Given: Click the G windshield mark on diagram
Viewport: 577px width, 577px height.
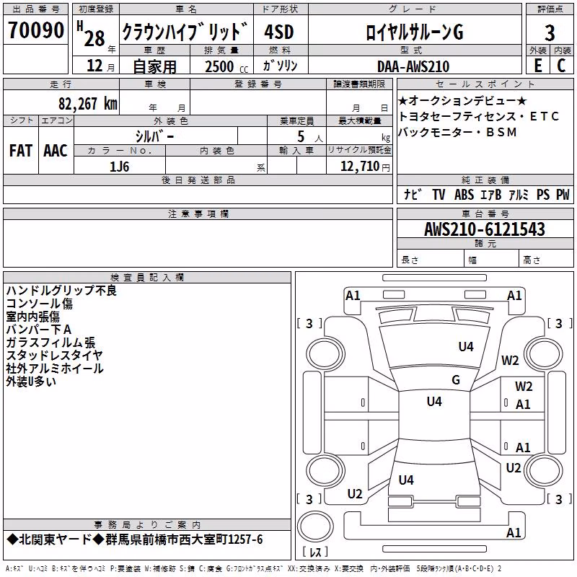Looking at the screenshot, I should click(456, 380).
